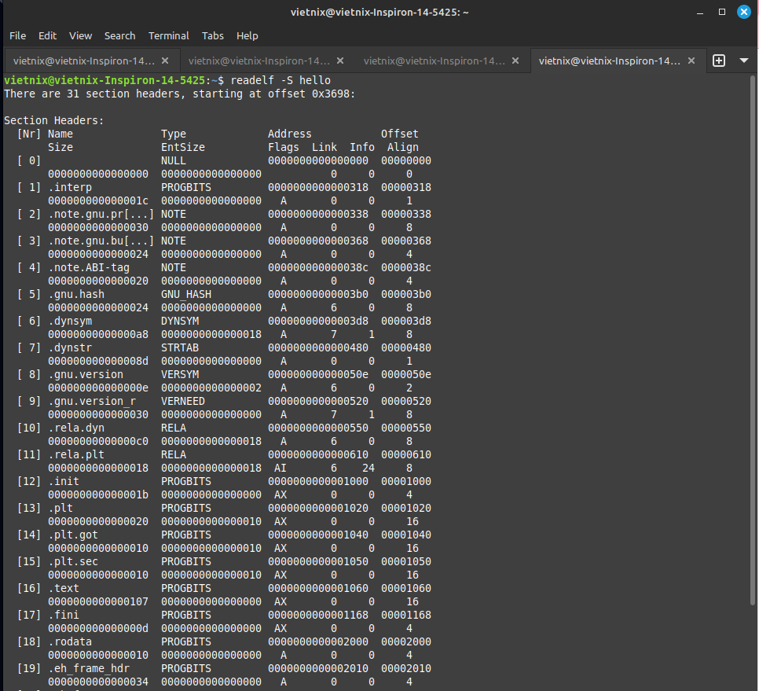
Task: Click the ".dynstr" section name
Action: click(70, 347)
